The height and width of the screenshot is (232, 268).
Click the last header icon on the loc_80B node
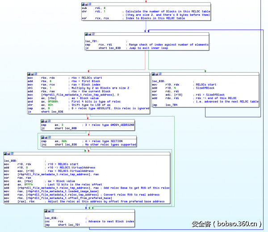coord(13,154)
